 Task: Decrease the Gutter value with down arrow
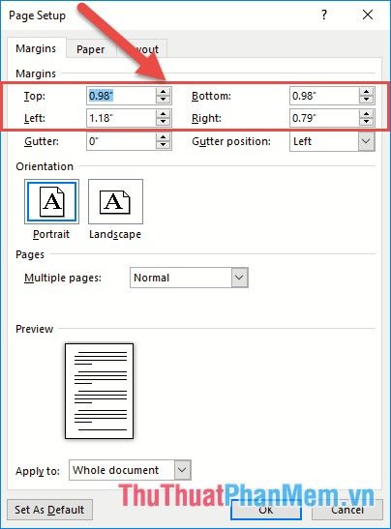coord(164,145)
